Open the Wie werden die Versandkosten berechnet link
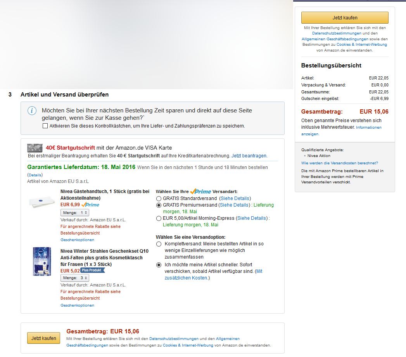Screen dimensions: 406x357 pos(339,163)
